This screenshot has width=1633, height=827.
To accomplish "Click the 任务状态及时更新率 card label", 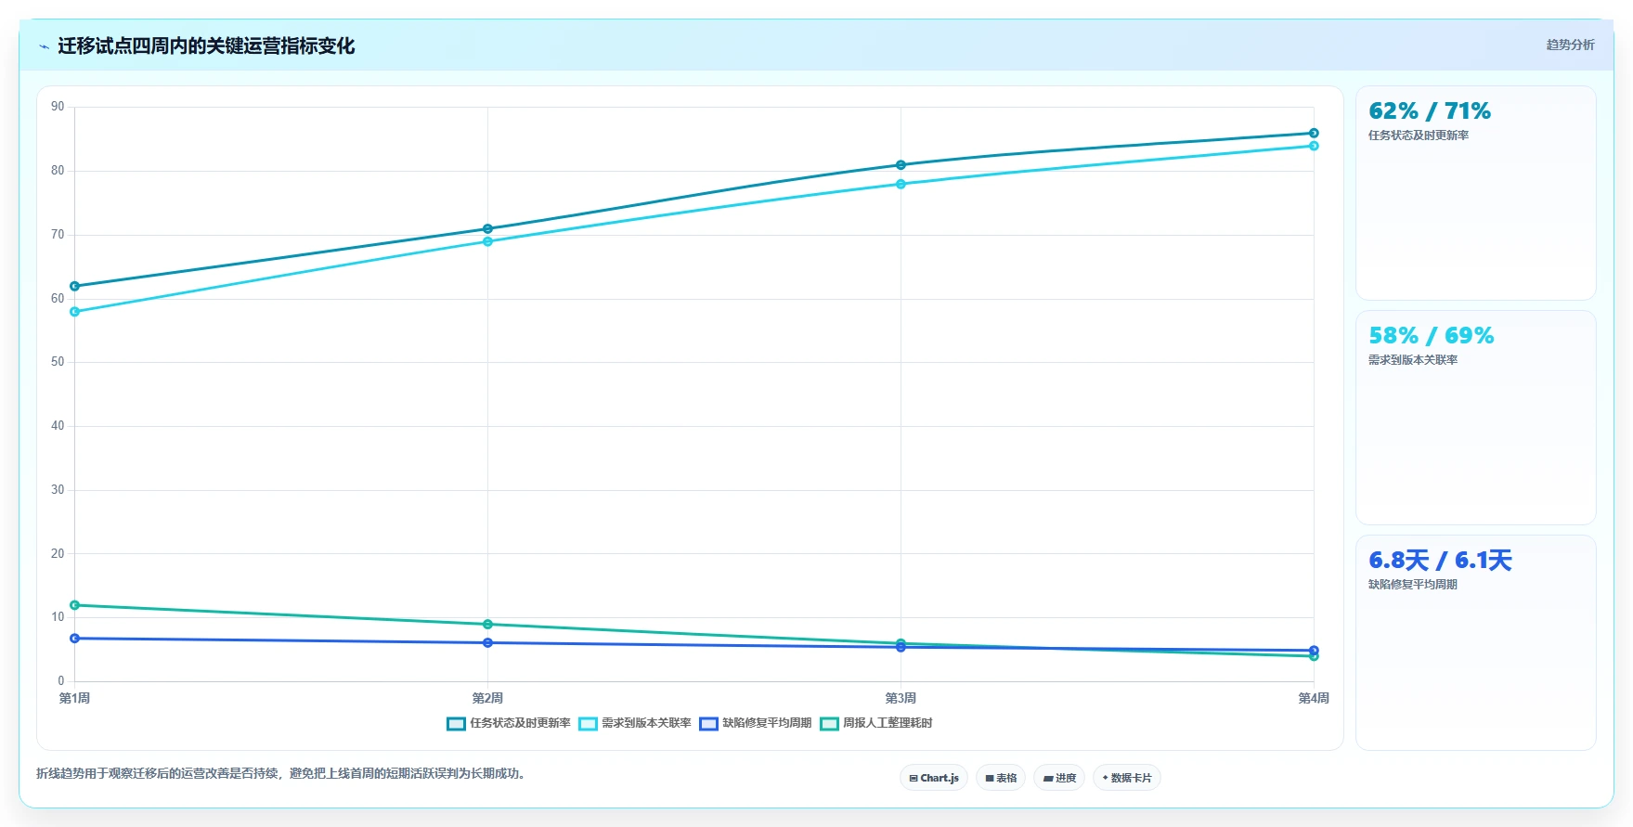I will (1419, 136).
